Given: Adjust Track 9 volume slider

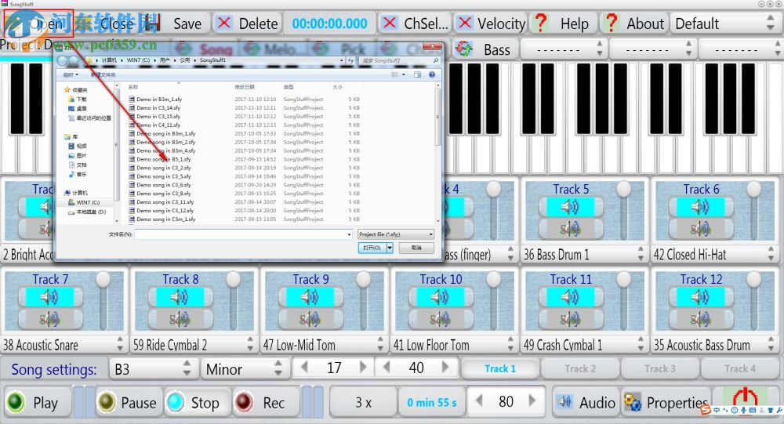Looking at the screenshot, I should [x=364, y=300].
